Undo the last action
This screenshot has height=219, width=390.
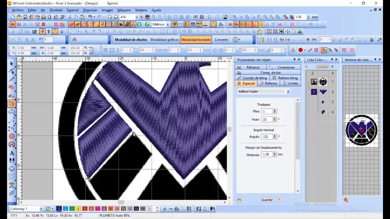(90, 17)
